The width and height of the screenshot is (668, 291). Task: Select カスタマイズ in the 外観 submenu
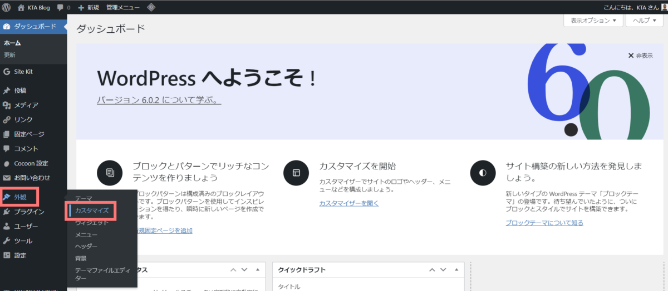click(92, 210)
